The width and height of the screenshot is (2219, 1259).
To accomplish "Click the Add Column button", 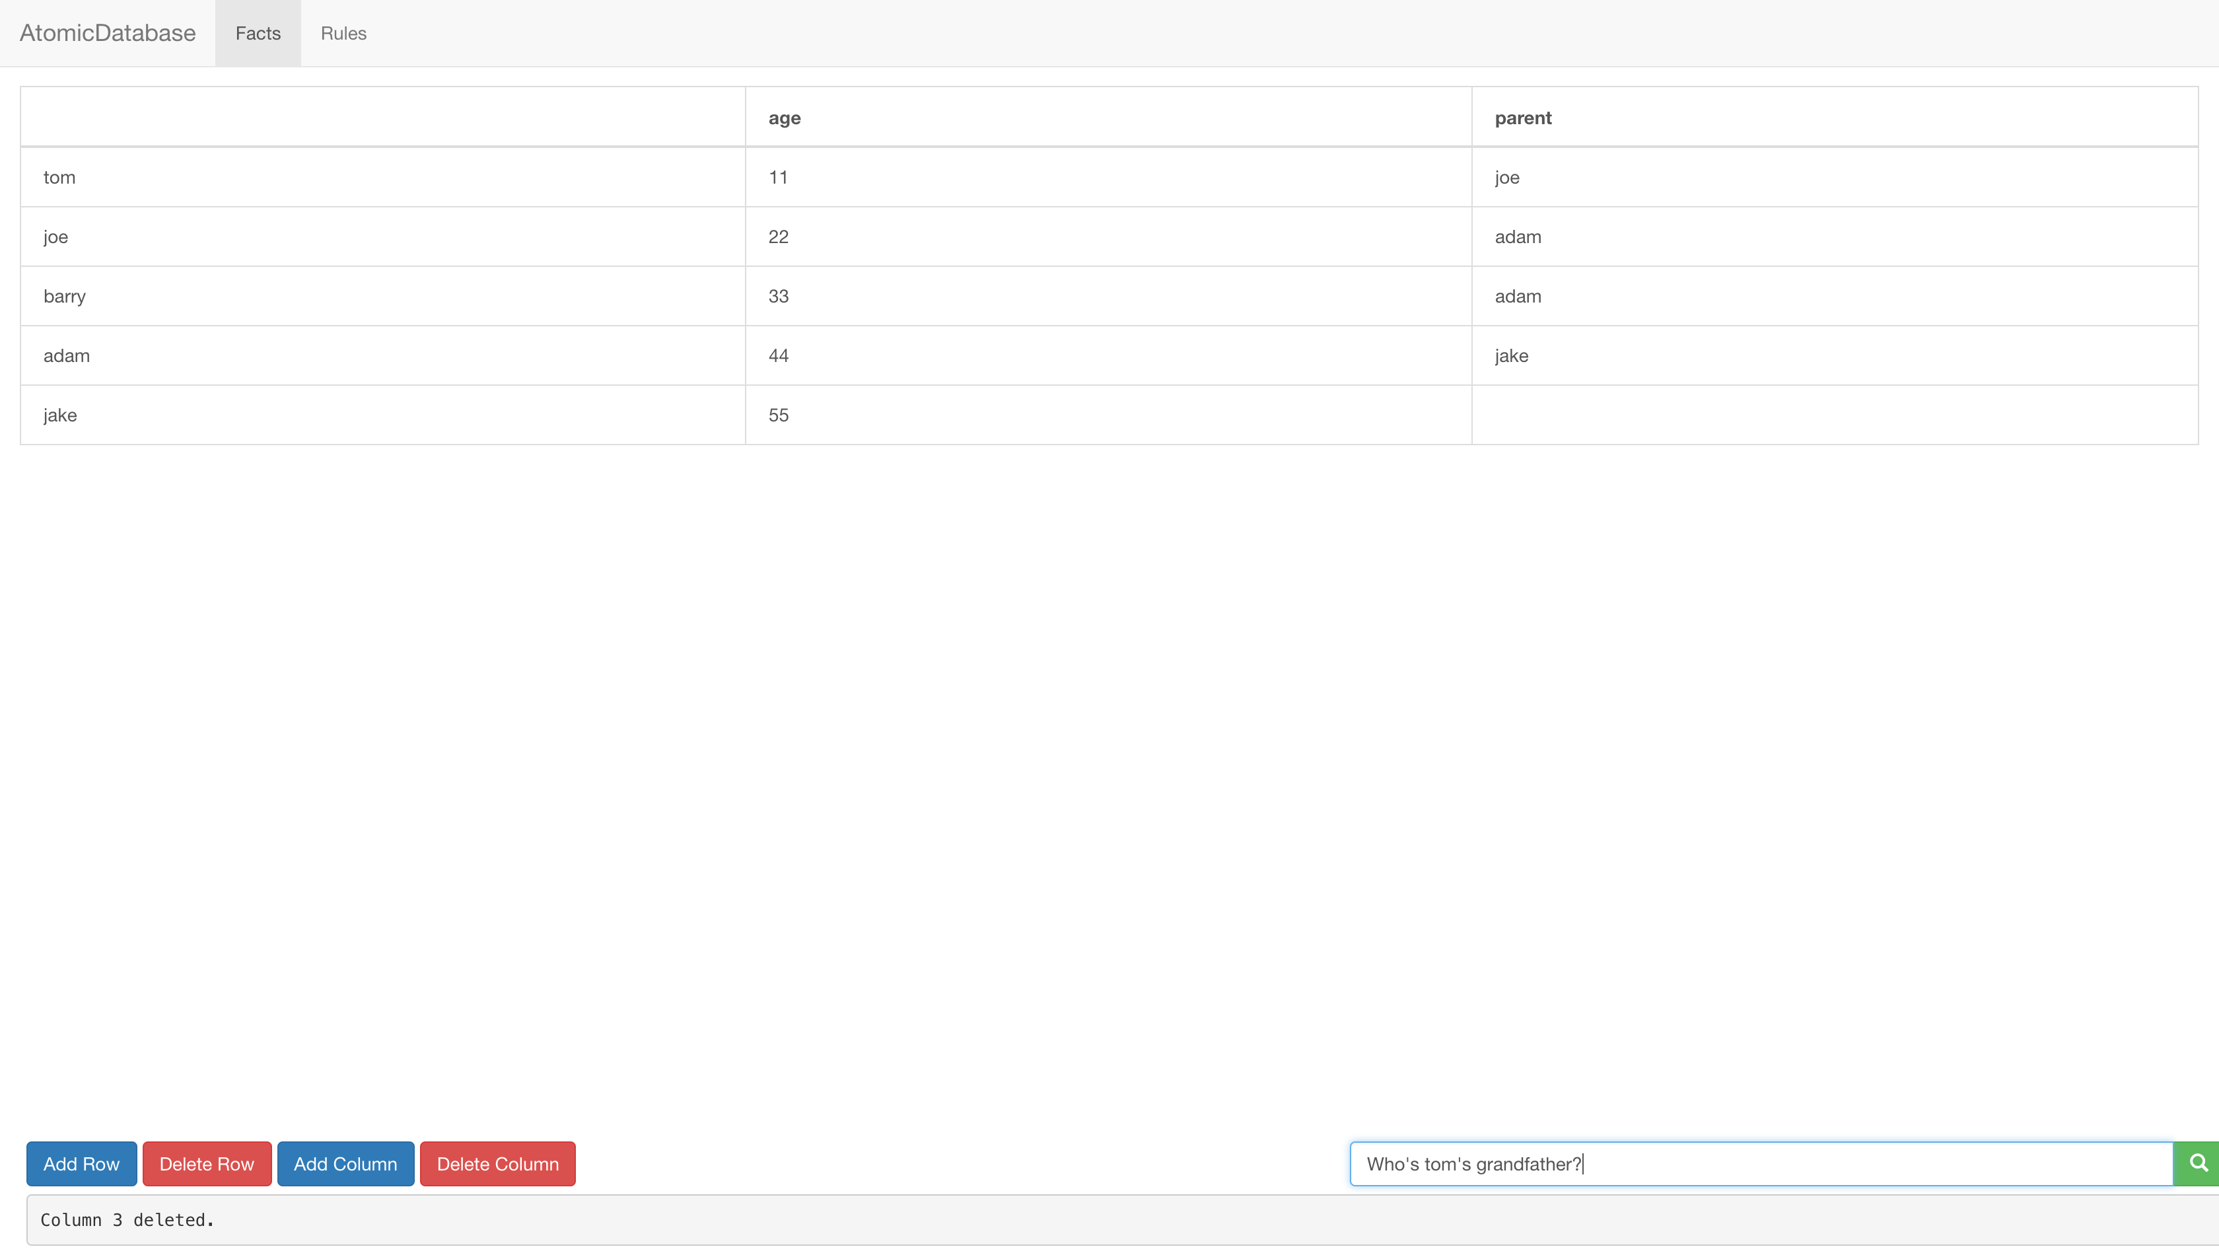I will [x=345, y=1164].
